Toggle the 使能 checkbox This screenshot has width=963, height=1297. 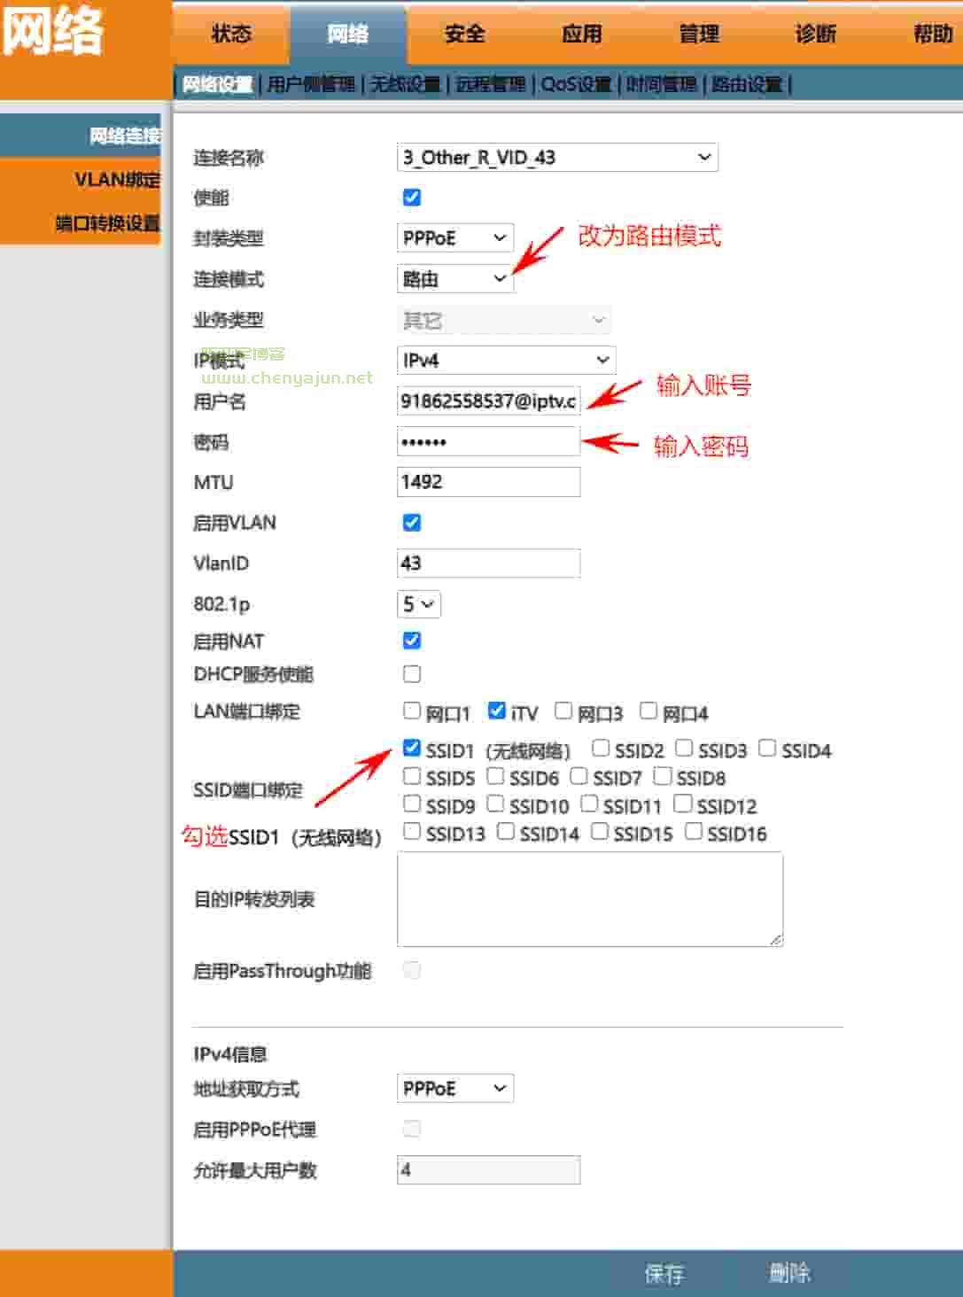(412, 198)
